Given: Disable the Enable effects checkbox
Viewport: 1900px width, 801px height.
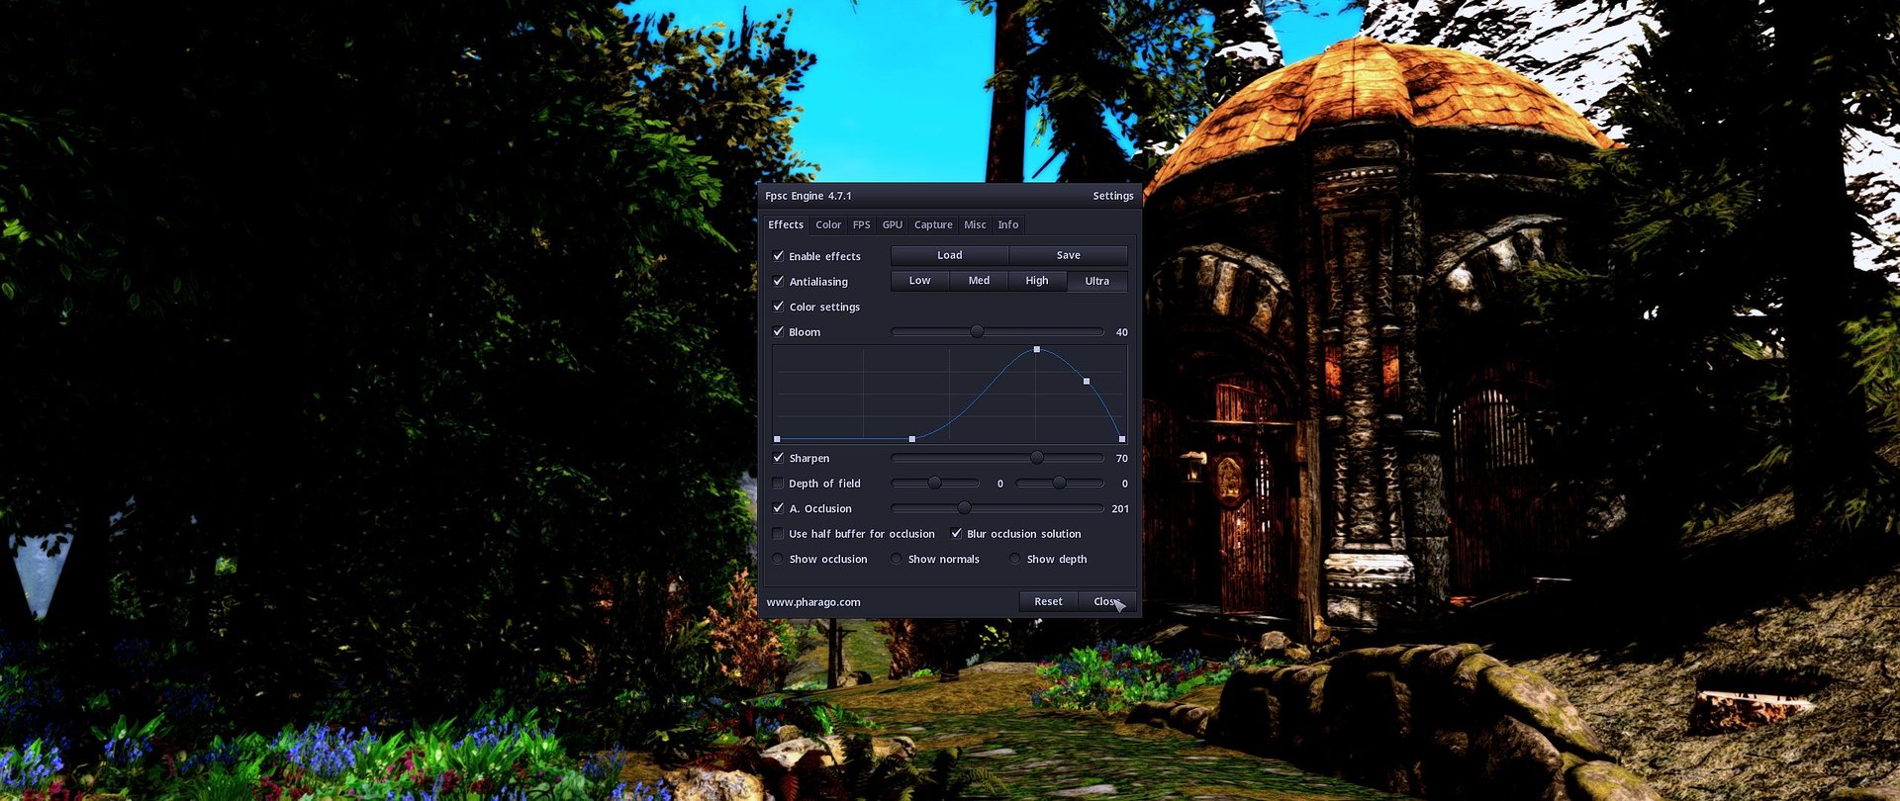Looking at the screenshot, I should pos(779,256).
